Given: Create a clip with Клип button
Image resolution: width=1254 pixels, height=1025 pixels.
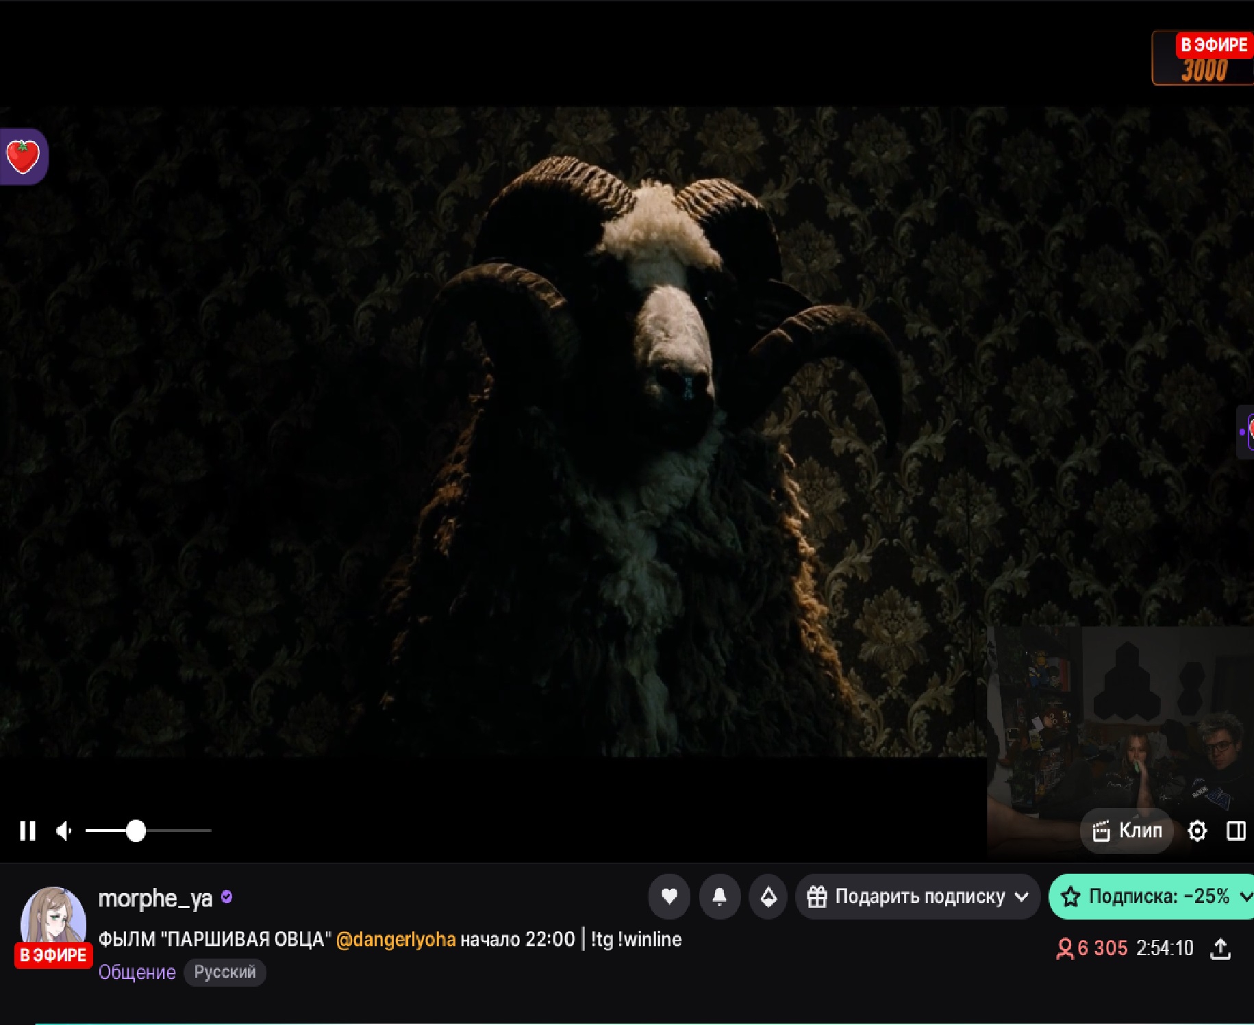Looking at the screenshot, I should point(1127,831).
